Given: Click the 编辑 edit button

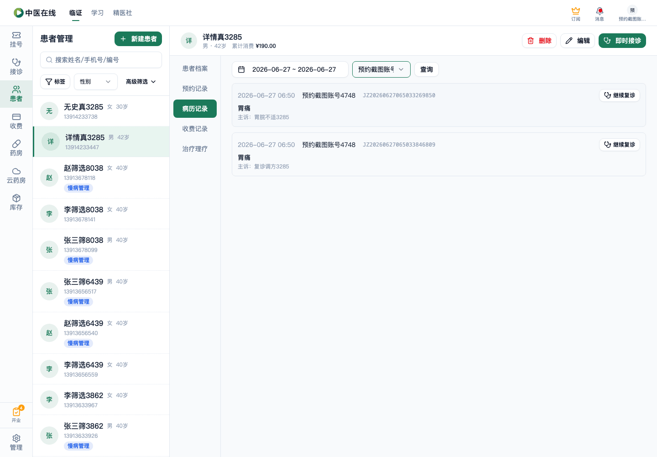Looking at the screenshot, I should [x=578, y=41].
